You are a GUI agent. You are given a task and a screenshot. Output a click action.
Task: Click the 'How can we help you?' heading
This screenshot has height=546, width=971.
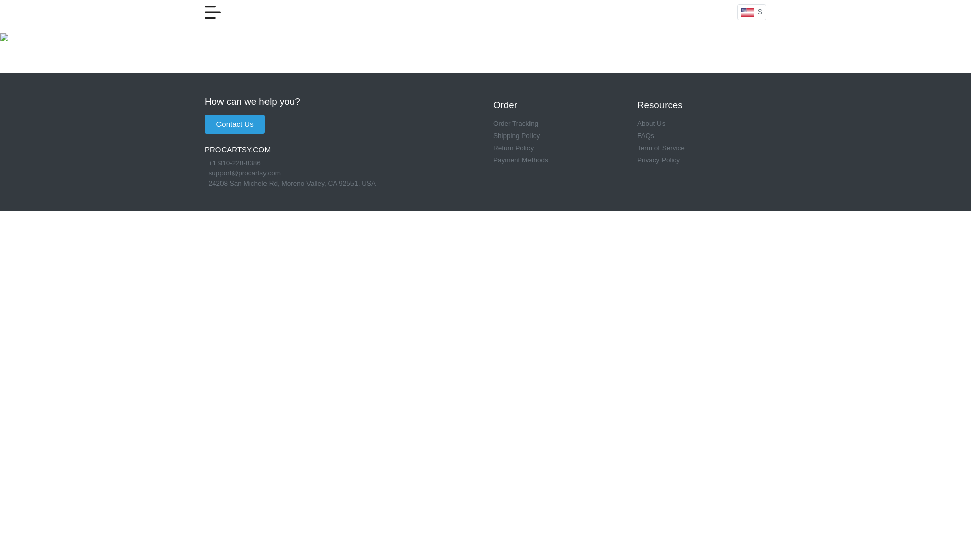pyautogui.click(x=252, y=102)
